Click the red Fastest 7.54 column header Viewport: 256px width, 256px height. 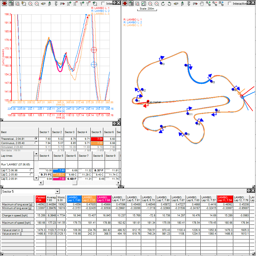[x=40, y=199]
